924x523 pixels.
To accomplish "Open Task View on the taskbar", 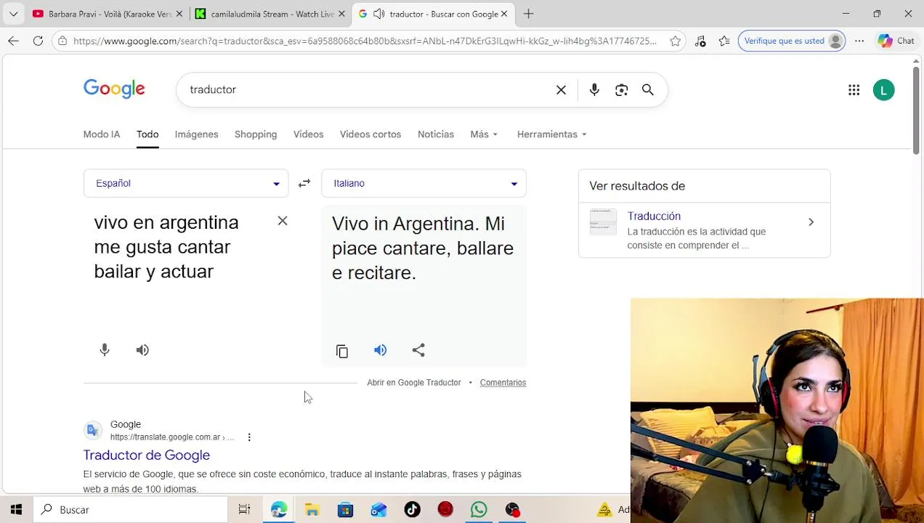I will [x=245, y=510].
